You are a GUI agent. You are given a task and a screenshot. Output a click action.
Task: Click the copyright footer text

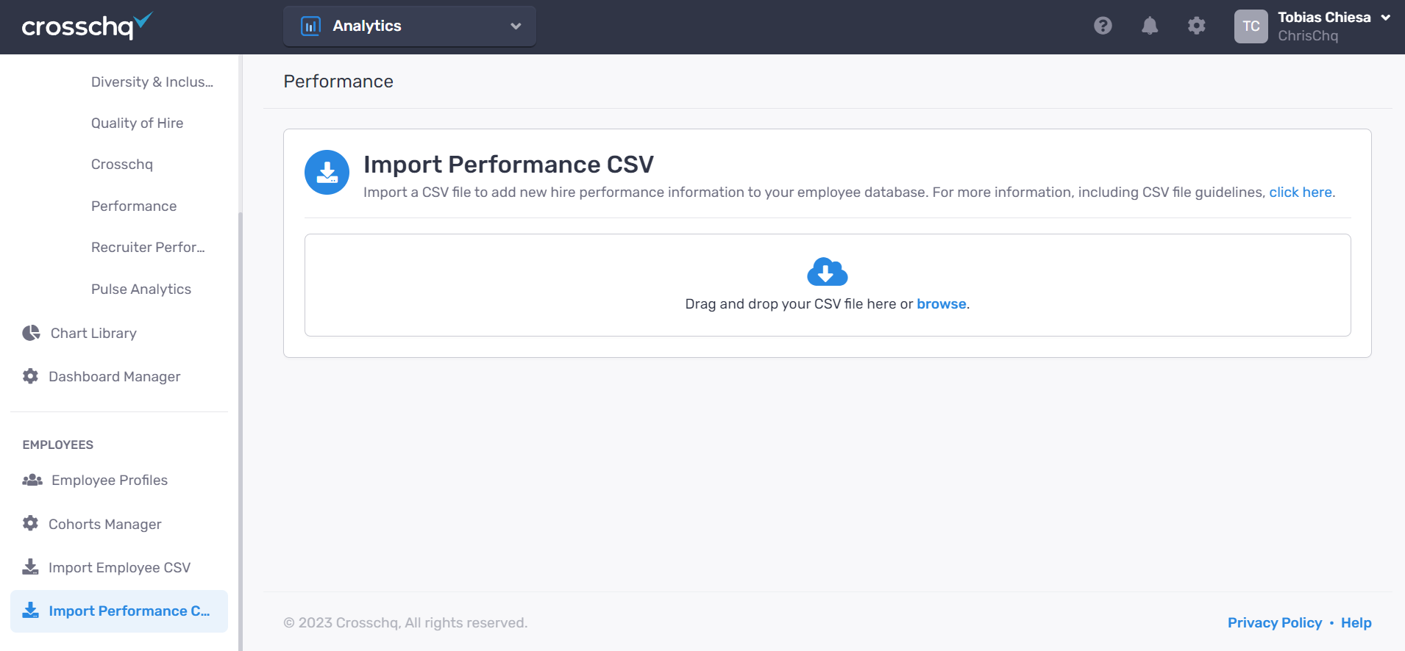[405, 623]
